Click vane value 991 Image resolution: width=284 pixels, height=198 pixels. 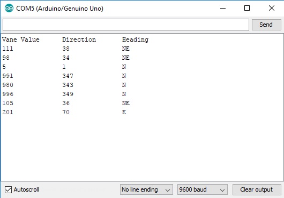[8, 76]
